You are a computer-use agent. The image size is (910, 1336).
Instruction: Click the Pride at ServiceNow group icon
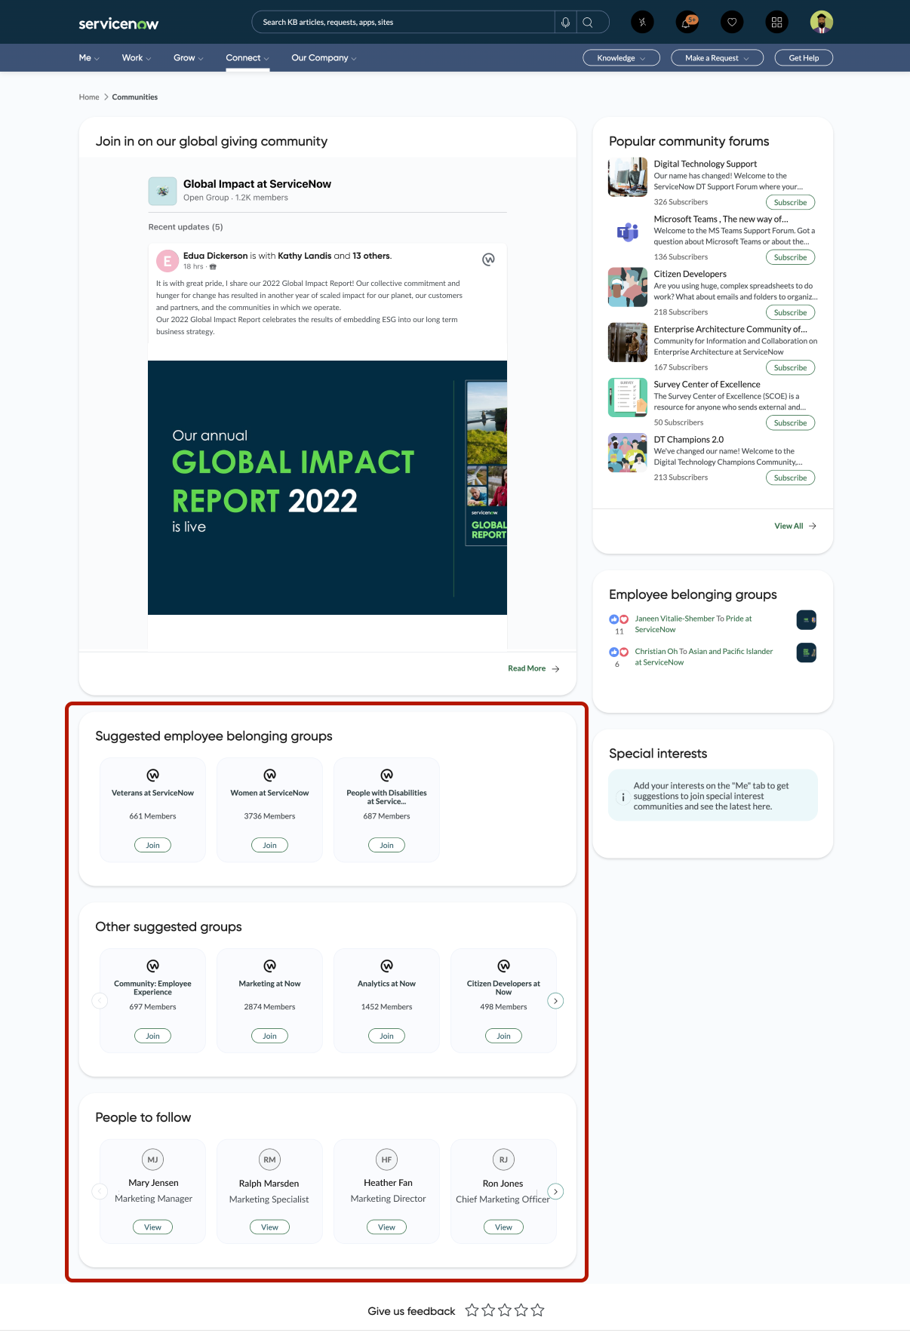[x=807, y=620]
